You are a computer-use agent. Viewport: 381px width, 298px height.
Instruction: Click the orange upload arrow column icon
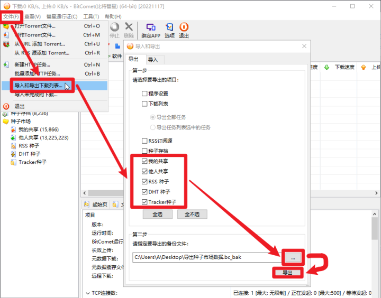[364, 67]
